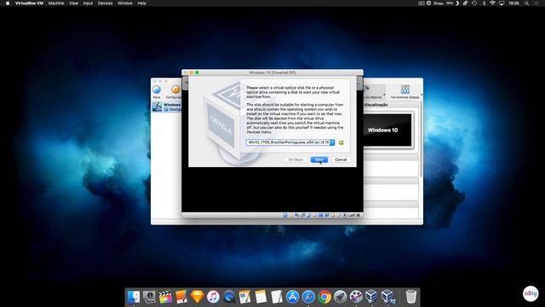
Task: Click the Manager window vertical scrollbar
Action: point(421,139)
